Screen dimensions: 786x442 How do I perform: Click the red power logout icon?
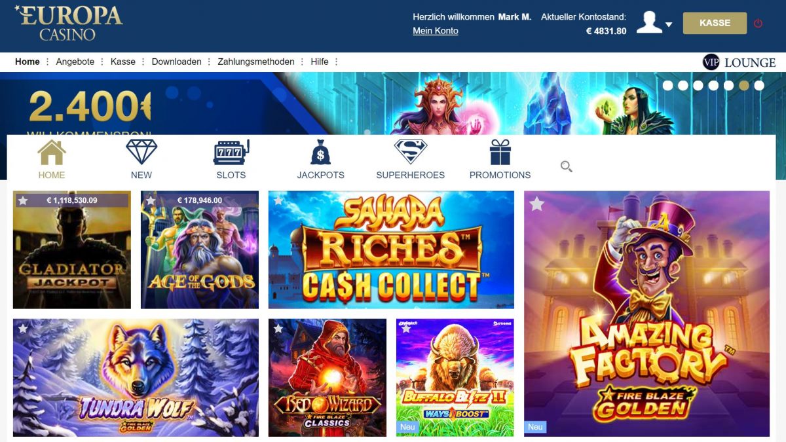(x=758, y=24)
